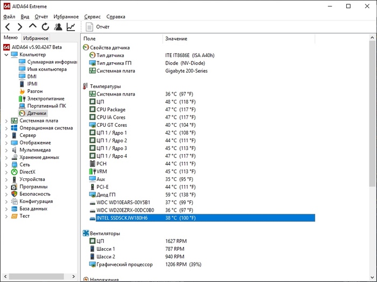Viewport: 377px width, 282px height.
Task: Open the Файл menu
Action: click(x=9, y=17)
